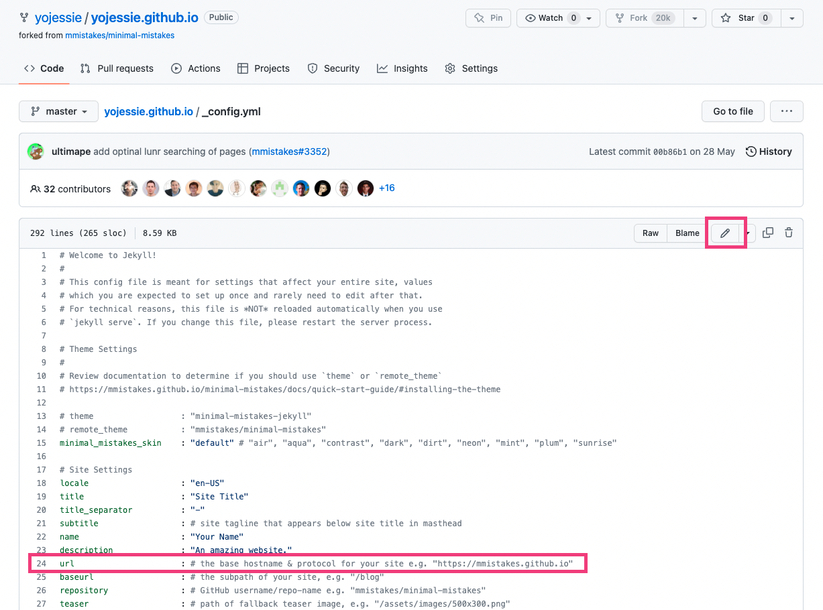Screen dimensions: 823x610
Task: Click the 'minimal_mistakes_skin' key
Action: 111,443
